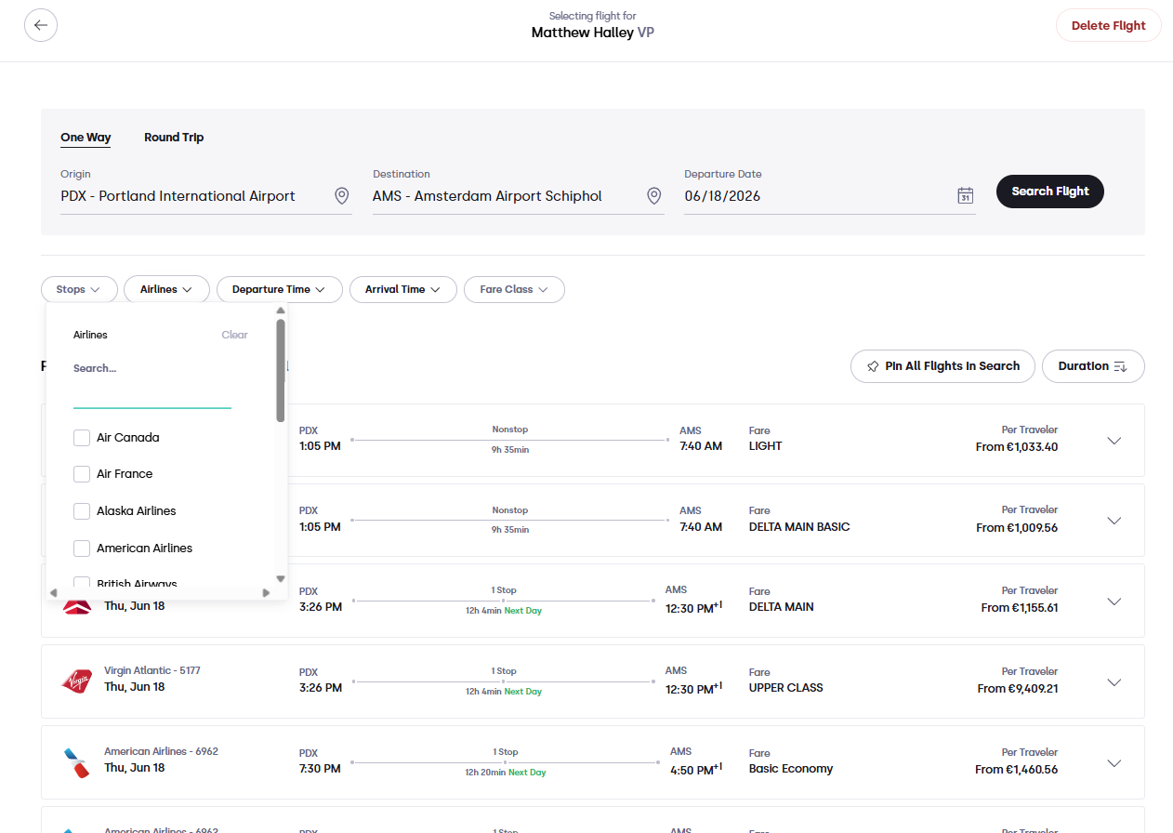Check the Air France checkbox
Screen dimensions: 1173x833
[x=82, y=474]
